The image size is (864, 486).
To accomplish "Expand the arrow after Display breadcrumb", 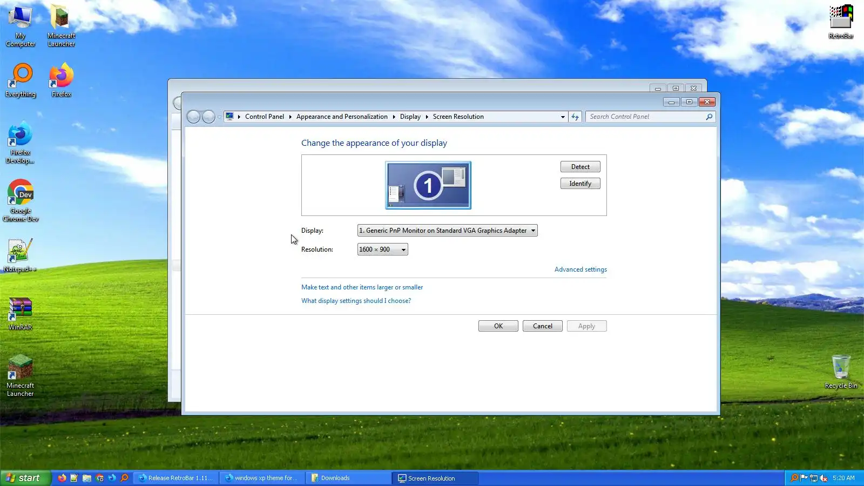I will point(427,117).
